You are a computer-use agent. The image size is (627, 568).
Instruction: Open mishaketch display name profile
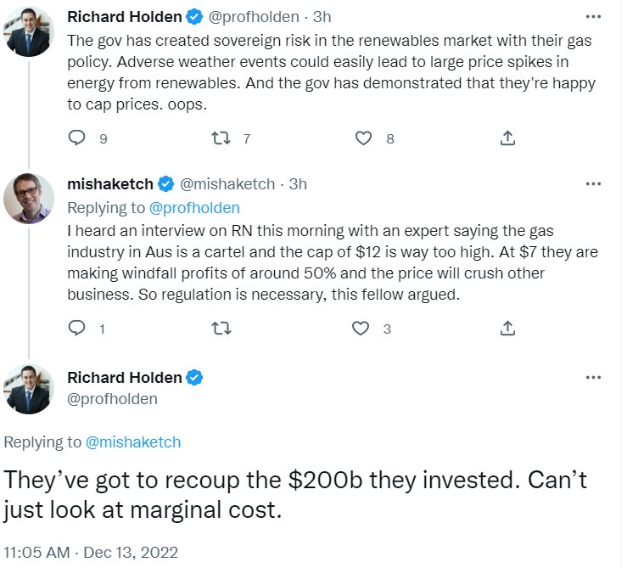coord(110,184)
